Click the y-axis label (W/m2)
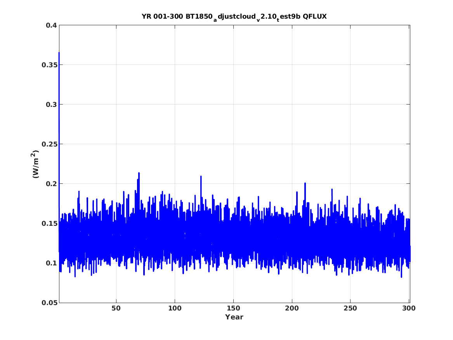 (x=35, y=164)
